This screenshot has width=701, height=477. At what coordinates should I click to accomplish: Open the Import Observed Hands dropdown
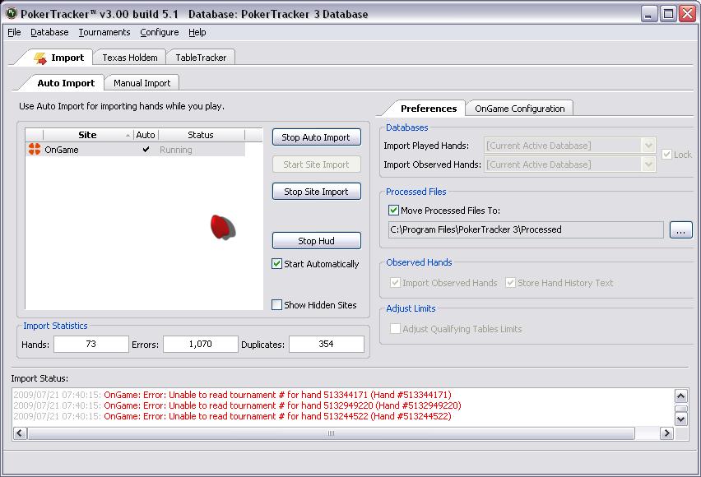click(x=648, y=164)
